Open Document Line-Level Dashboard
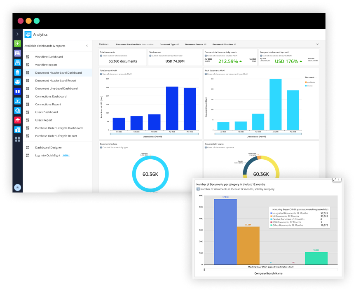Image resolution: width=356 pixels, height=291 pixels. (56, 88)
